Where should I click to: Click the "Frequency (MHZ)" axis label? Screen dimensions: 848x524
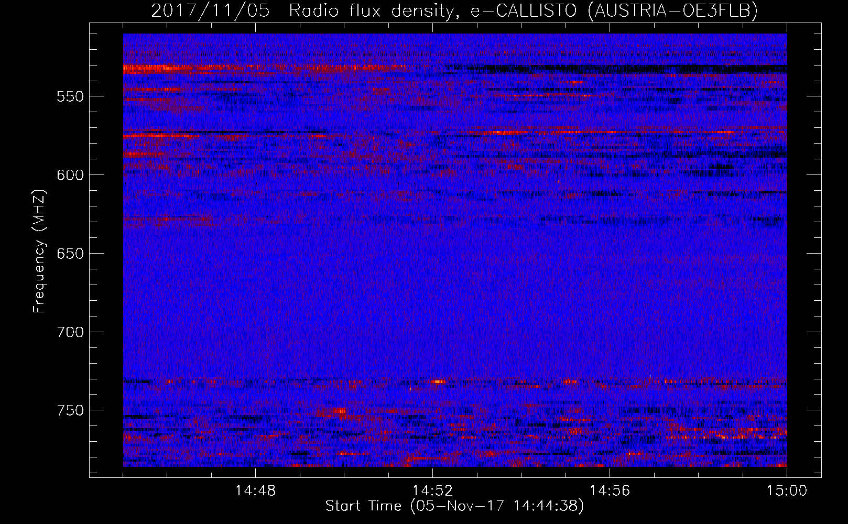39,252
